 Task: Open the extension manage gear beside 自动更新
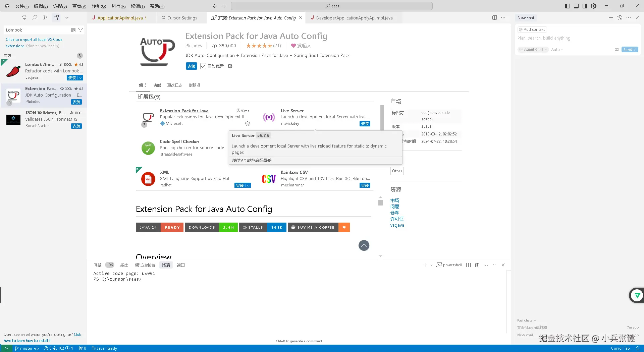click(x=230, y=66)
